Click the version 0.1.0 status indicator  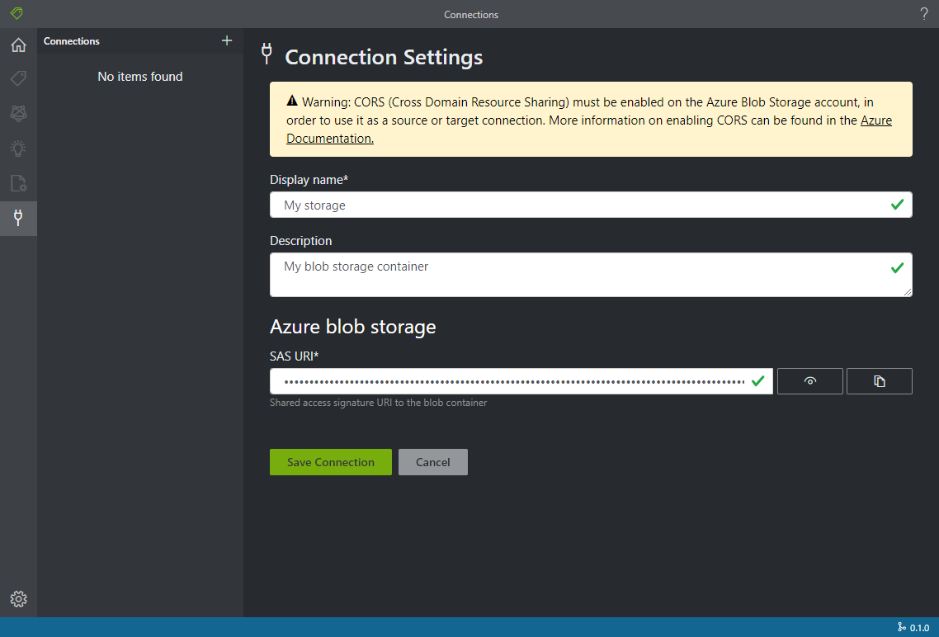[x=913, y=627]
